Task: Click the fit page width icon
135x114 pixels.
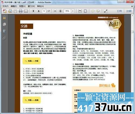Action: (x=80, y=11)
